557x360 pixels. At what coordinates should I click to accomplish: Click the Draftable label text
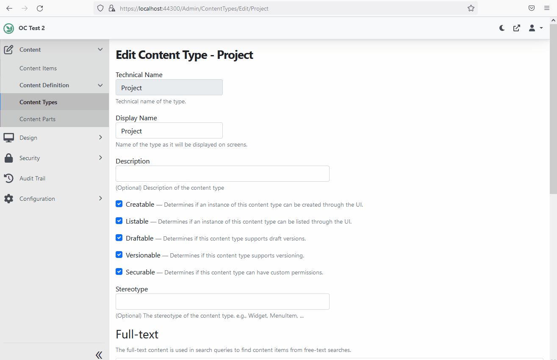tap(140, 238)
